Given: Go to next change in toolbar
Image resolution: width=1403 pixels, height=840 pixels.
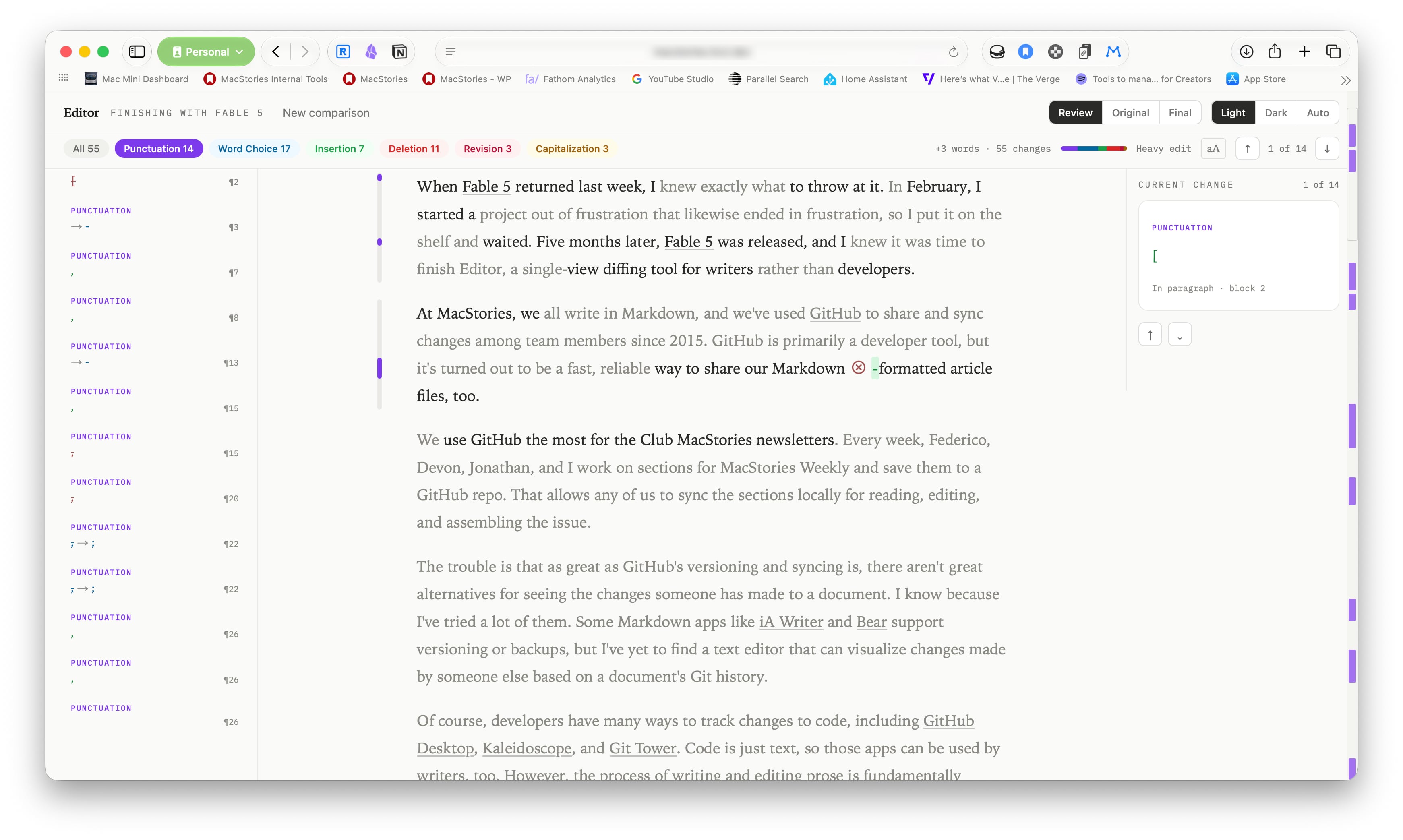Looking at the screenshot, I should coord(1327,148).
